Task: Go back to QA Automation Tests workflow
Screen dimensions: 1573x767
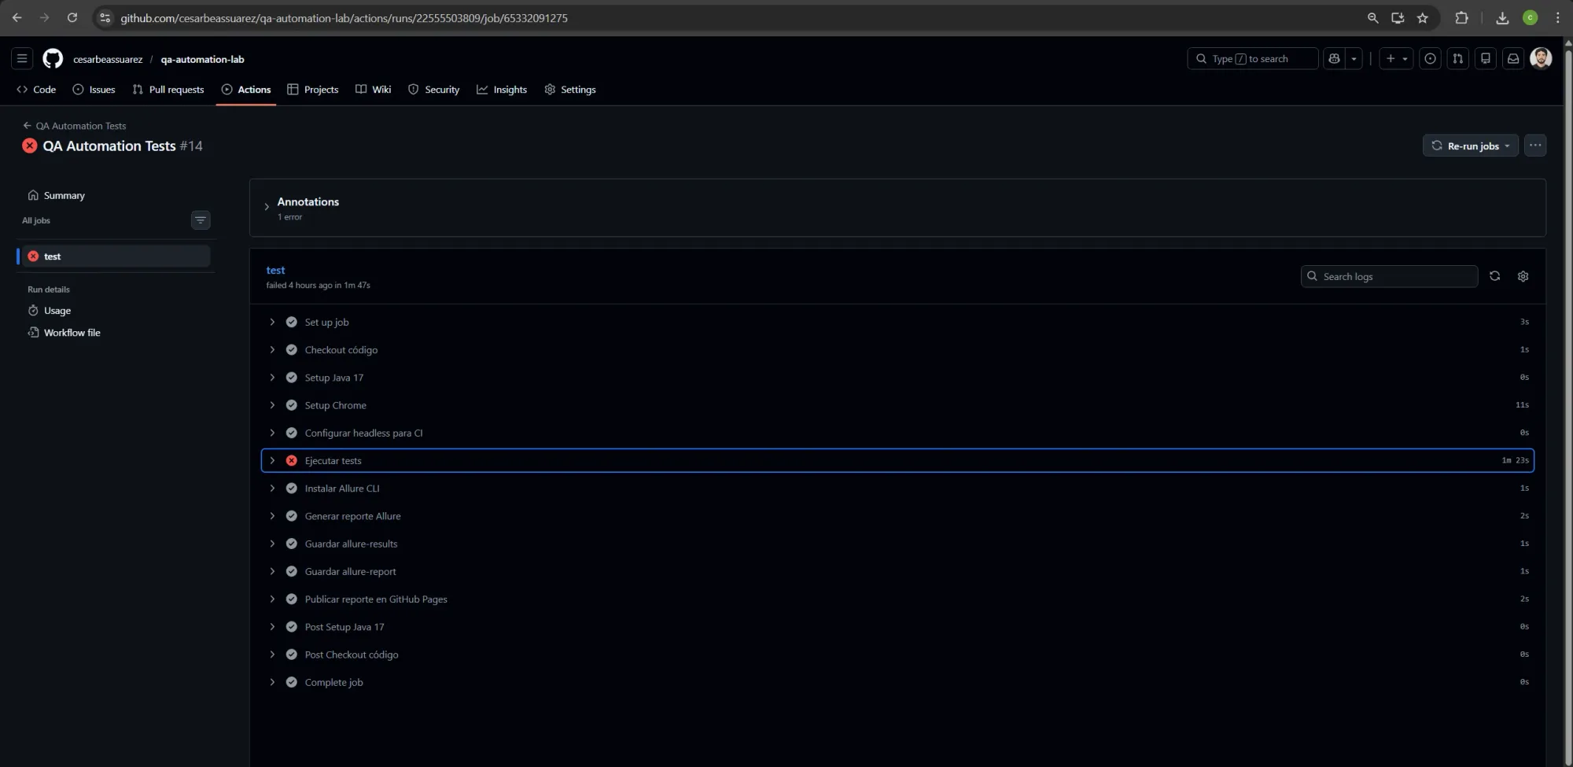Action: pos(79,125)
